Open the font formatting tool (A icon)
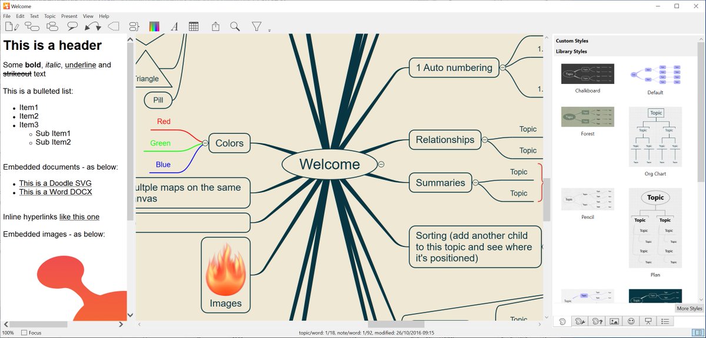 click(x=174, y=26)
